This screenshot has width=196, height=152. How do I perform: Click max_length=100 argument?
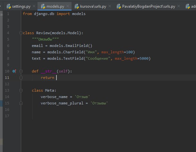click(x=117, y=52)
